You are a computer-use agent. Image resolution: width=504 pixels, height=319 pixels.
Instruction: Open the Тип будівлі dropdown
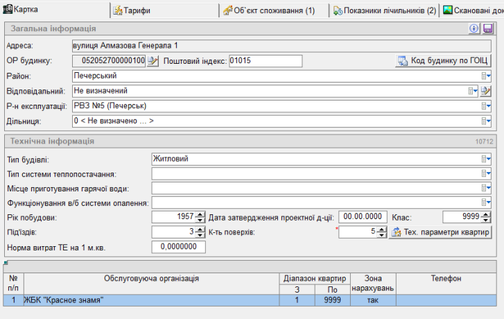487,159
